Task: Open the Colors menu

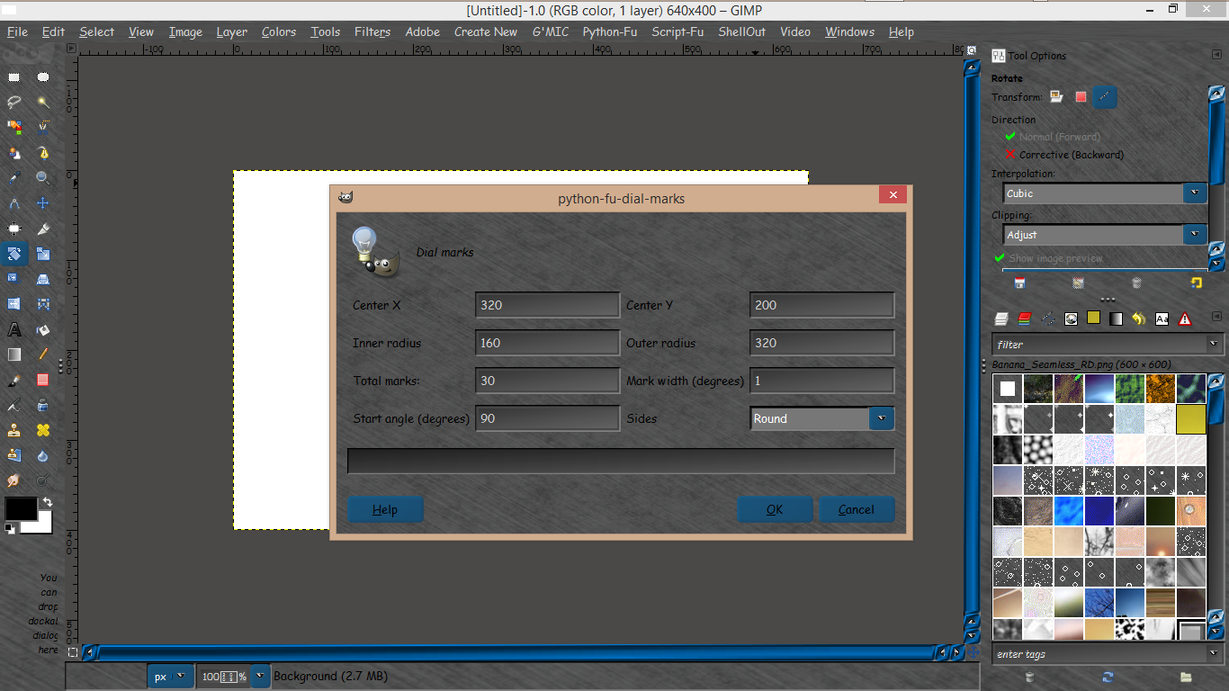Action: [279, 31]
